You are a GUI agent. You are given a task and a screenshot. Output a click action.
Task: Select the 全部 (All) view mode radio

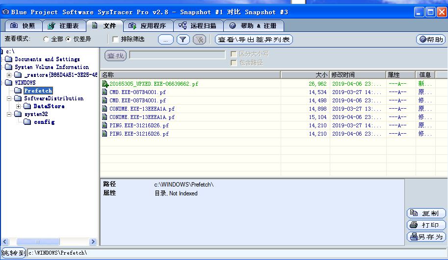point(46,39)
